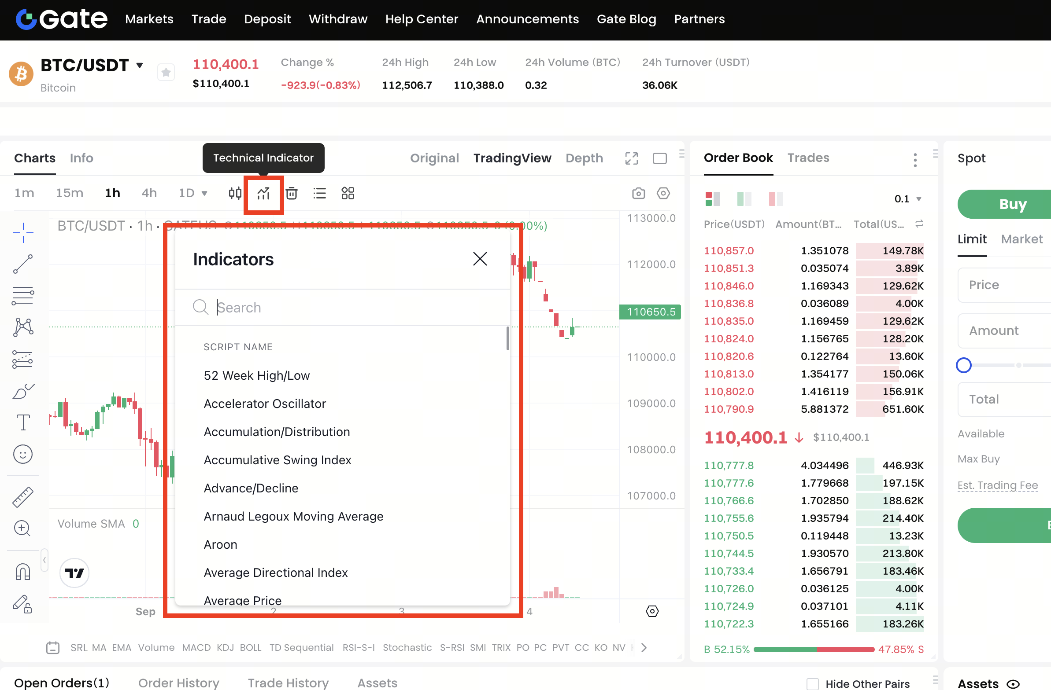The image size is (1051, 690).
Task: Open Help Center from top navigation
Action: (421, 19)
